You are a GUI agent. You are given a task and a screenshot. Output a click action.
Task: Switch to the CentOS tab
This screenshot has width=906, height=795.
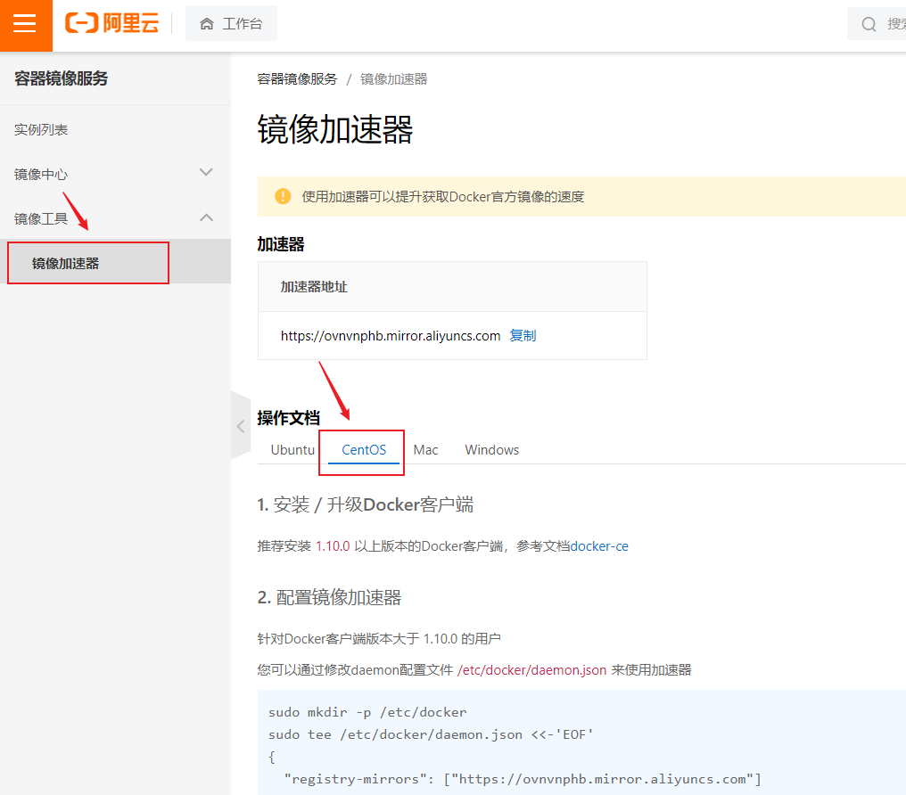click(364, 450)
